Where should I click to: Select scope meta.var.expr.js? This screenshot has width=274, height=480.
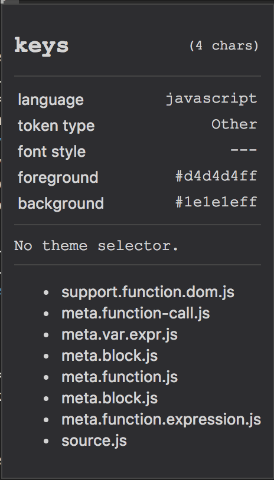119,334
